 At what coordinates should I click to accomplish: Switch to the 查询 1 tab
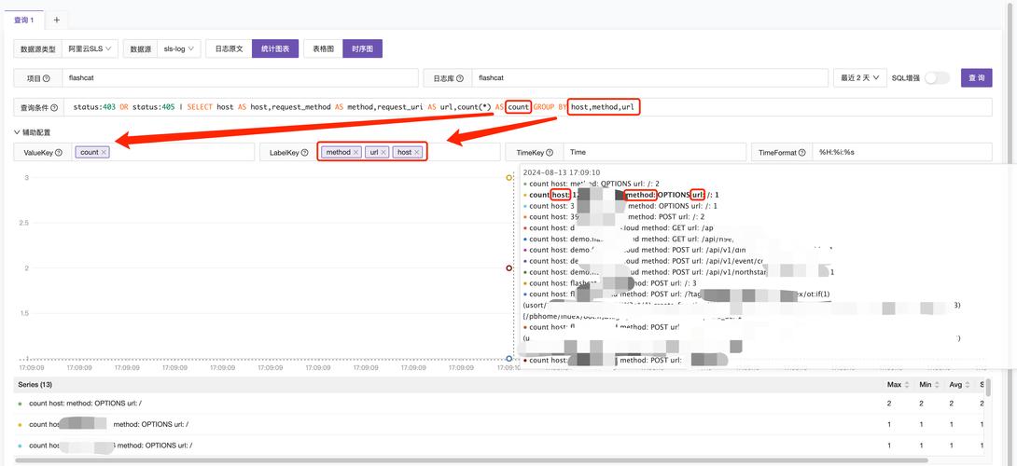(24, 20)
